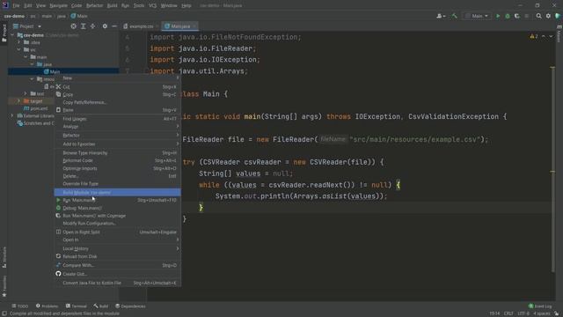Open the Refactor submenu in context menu
Image resolution: width=563 pixels, height=317 pixels.
117,135
